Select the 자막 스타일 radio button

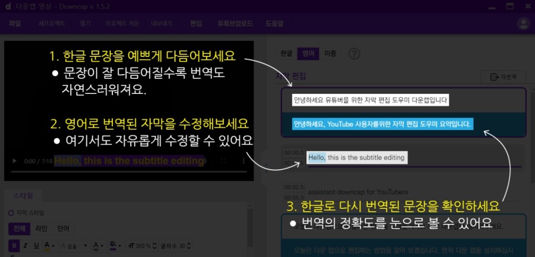(11, 213)
